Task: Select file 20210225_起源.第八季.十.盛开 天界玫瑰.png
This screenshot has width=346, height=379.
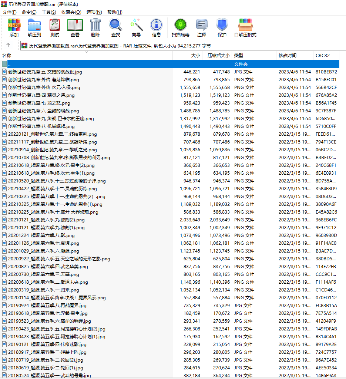Action: (x=53, y=212)
